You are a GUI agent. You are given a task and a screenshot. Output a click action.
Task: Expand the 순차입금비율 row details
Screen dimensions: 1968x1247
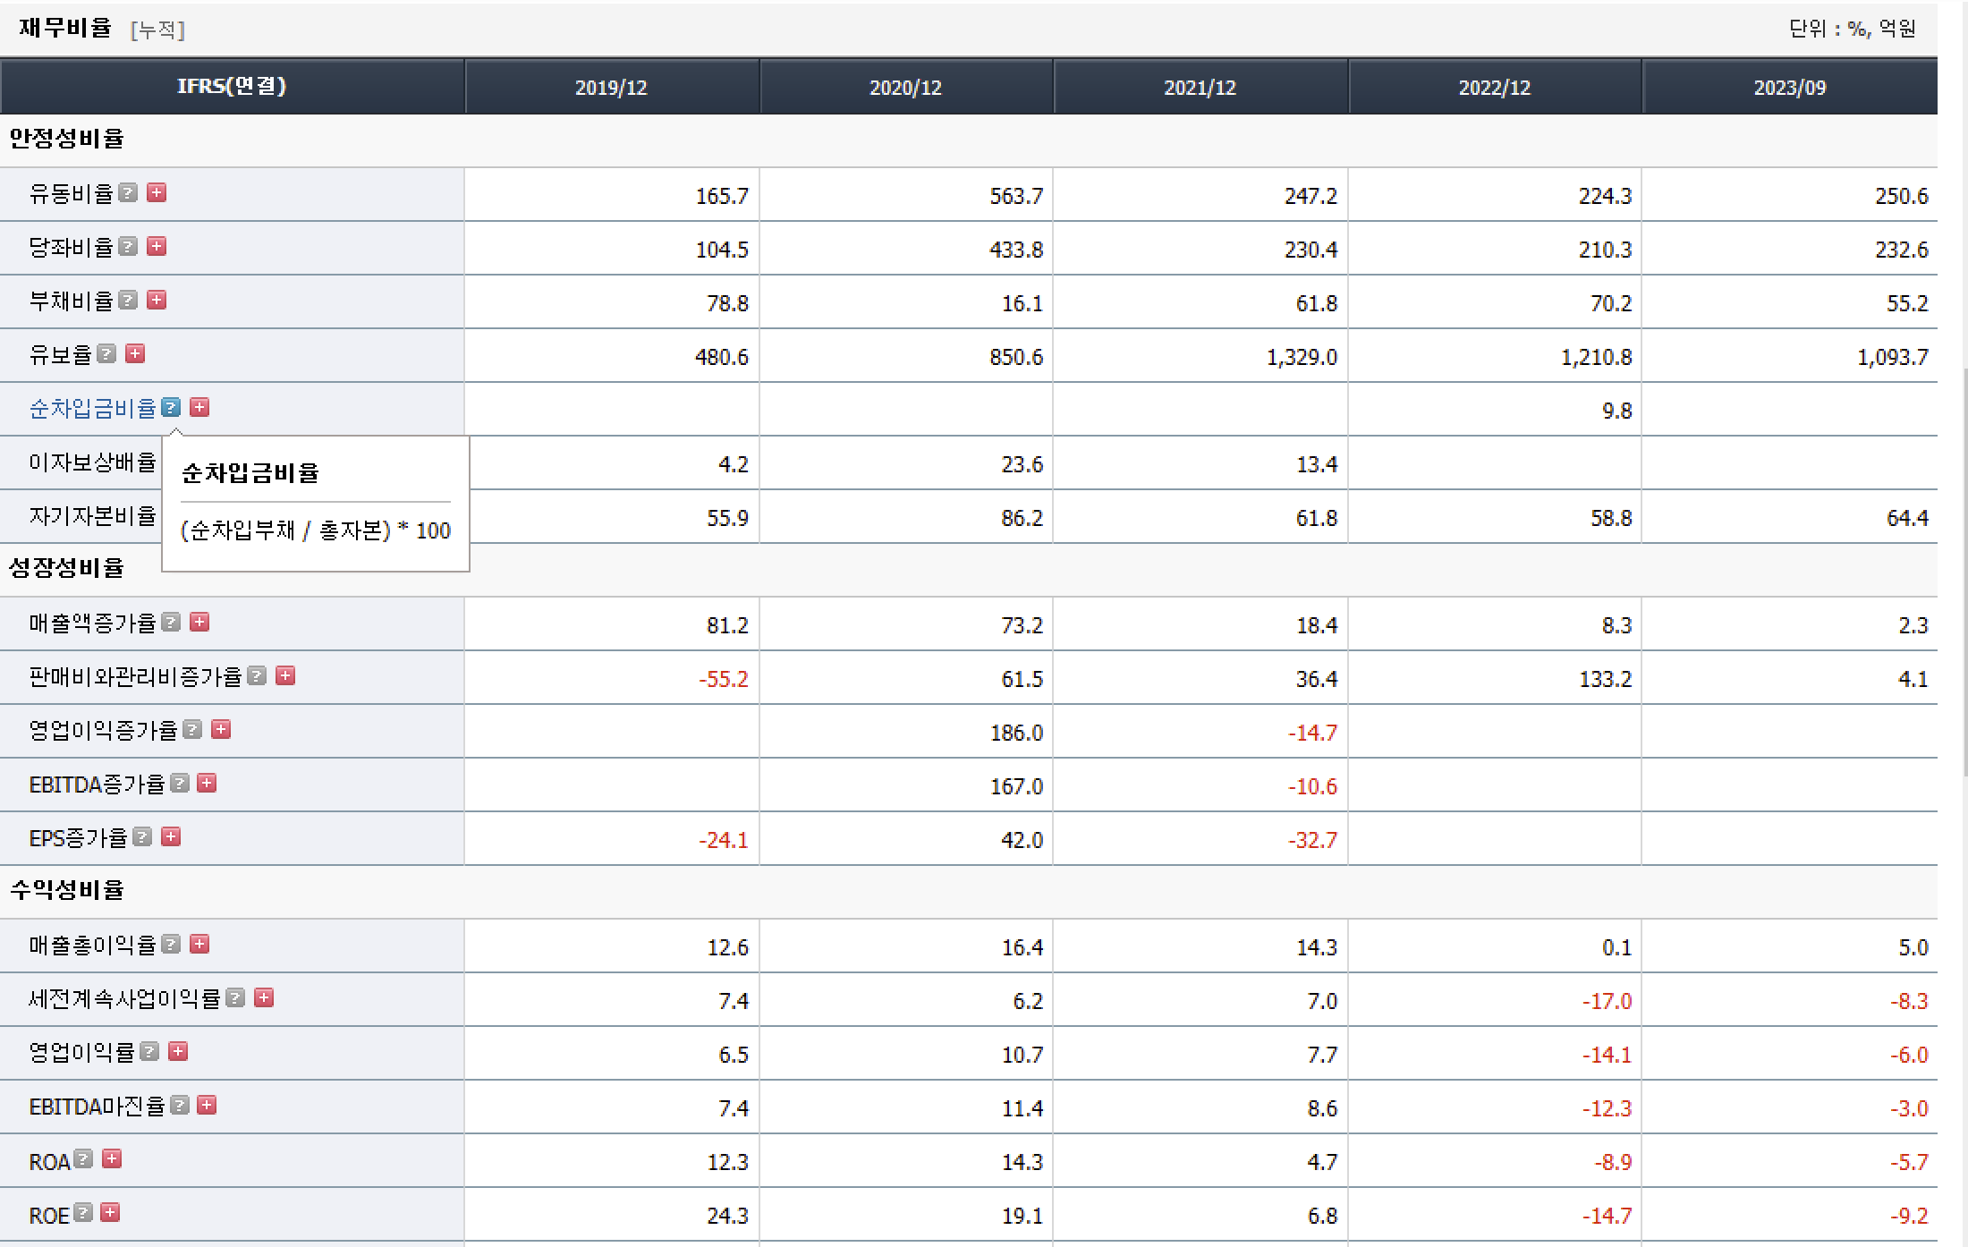point(199,408)
